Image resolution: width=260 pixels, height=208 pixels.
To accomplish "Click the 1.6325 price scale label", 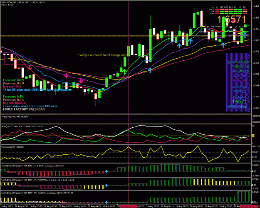I will click(x=255, y=108).
